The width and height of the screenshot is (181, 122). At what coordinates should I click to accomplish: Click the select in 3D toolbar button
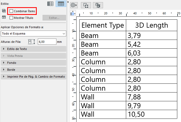pos(98,5)
